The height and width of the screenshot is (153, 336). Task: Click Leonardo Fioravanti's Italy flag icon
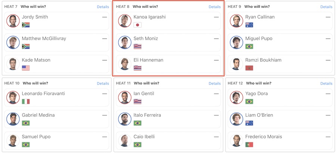click(x=26, y=102)
